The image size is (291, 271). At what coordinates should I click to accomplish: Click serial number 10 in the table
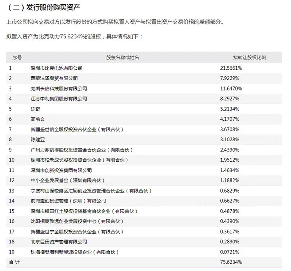coord(12,160)
